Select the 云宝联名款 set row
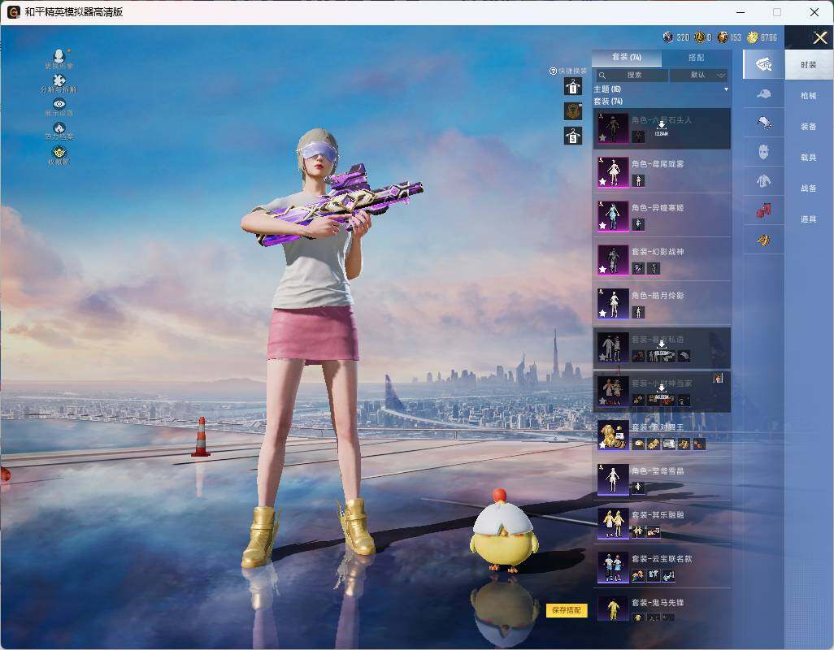 [662, 568]
